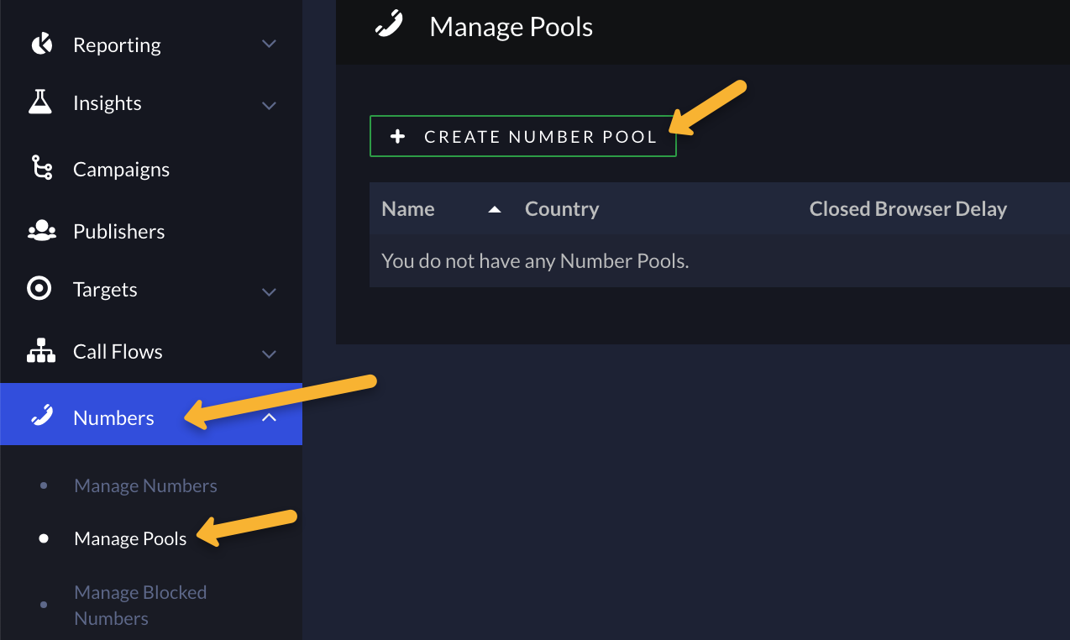
Task: Open Campaigns via its branch icon
Action: [x=41, y=168]
